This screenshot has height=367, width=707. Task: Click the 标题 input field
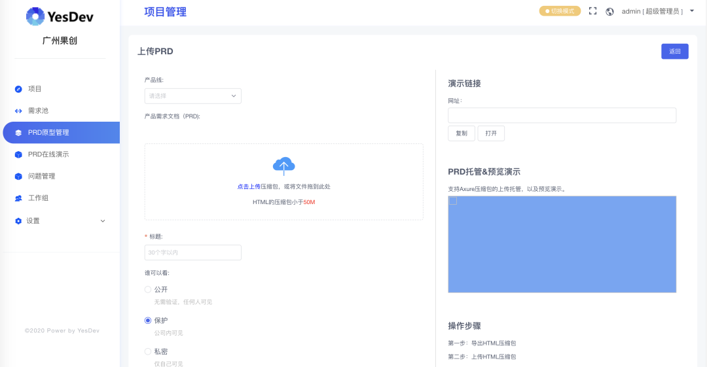pyautogui.click(x=193, y=253)
